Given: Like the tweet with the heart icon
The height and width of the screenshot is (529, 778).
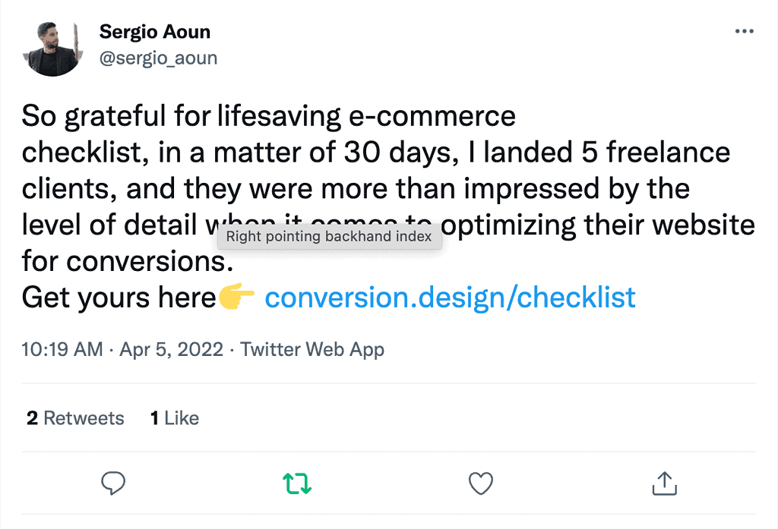Looking at the screenshot, I should pos(481,483).
